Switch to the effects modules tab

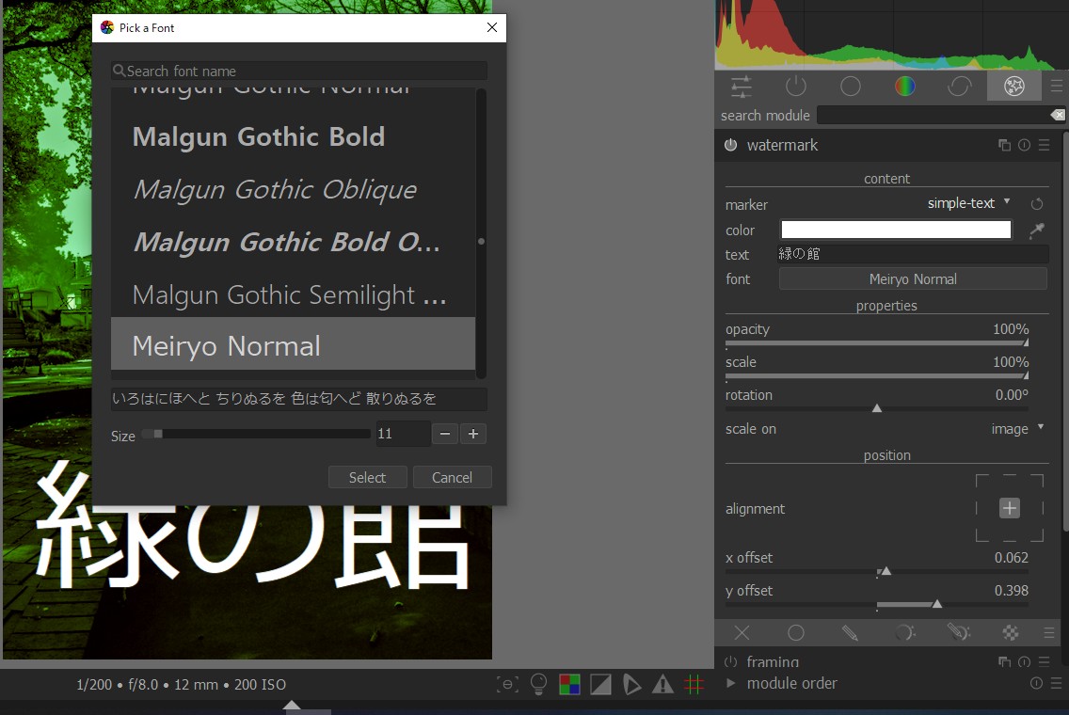pos(1013,87)
